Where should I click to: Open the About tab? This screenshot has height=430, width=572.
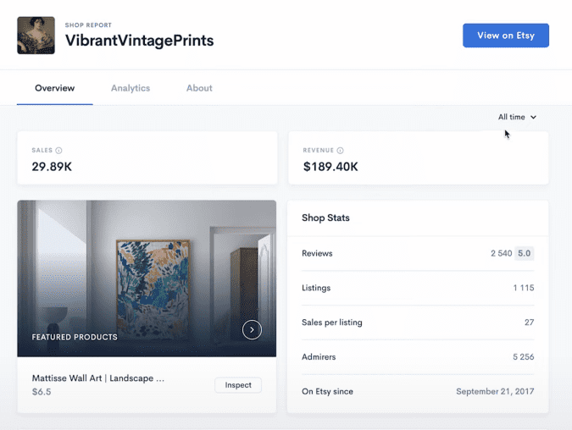click(x=199, y=88)
